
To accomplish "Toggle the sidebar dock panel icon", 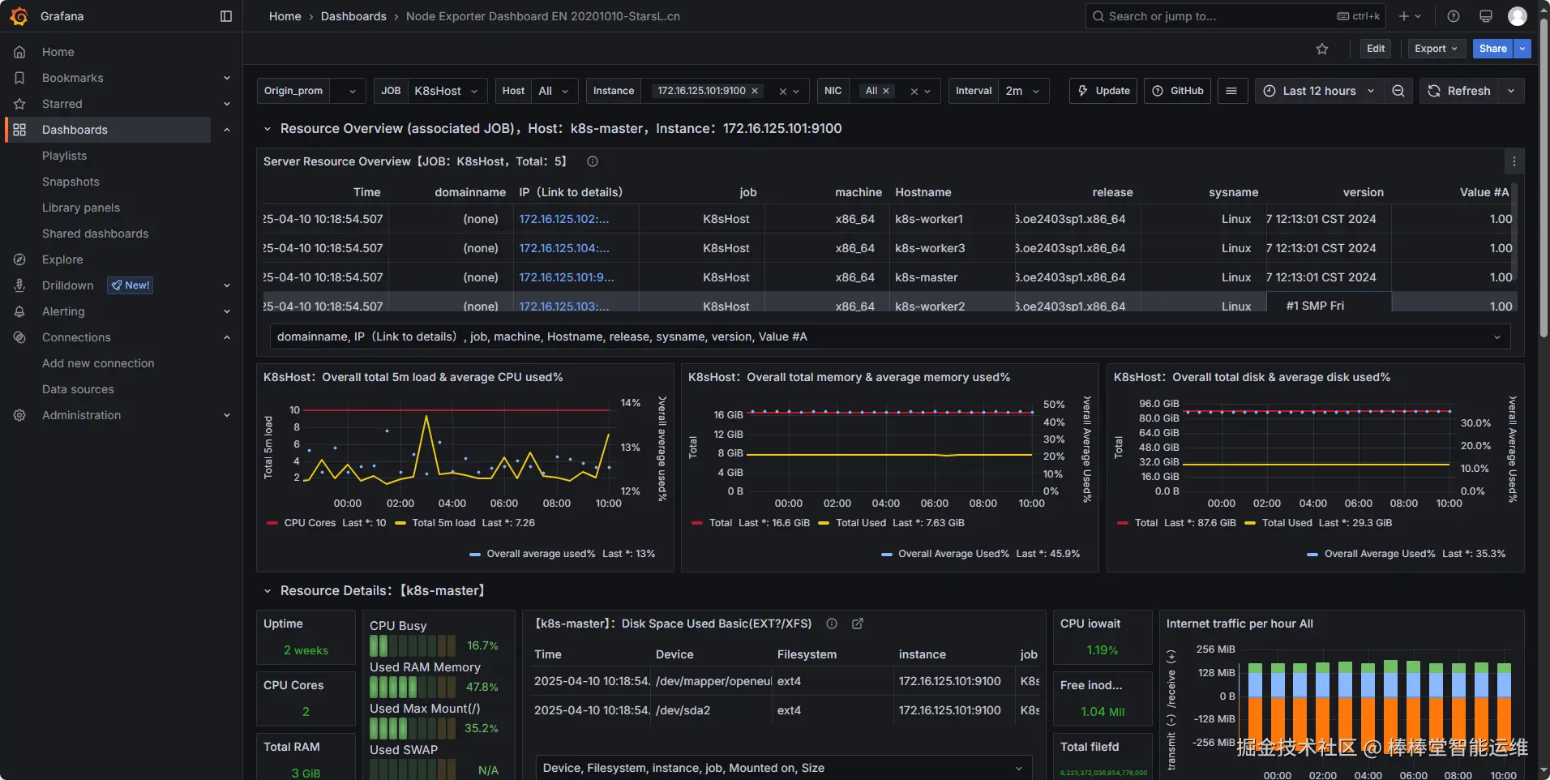I will pyautogui.click(x=226, y=16).
